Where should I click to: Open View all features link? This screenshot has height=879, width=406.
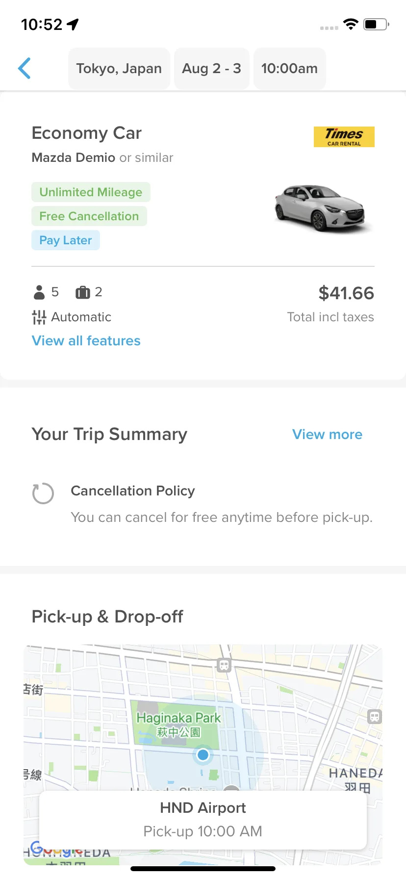pyautogui.click(x=86, y=341)
